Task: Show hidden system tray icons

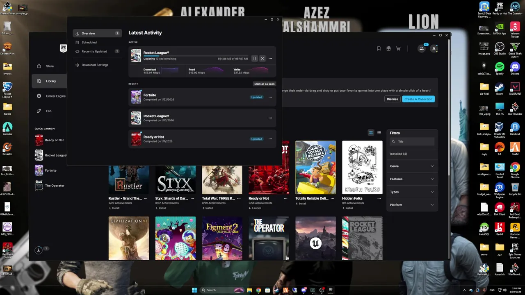Action: click(465, 290)
